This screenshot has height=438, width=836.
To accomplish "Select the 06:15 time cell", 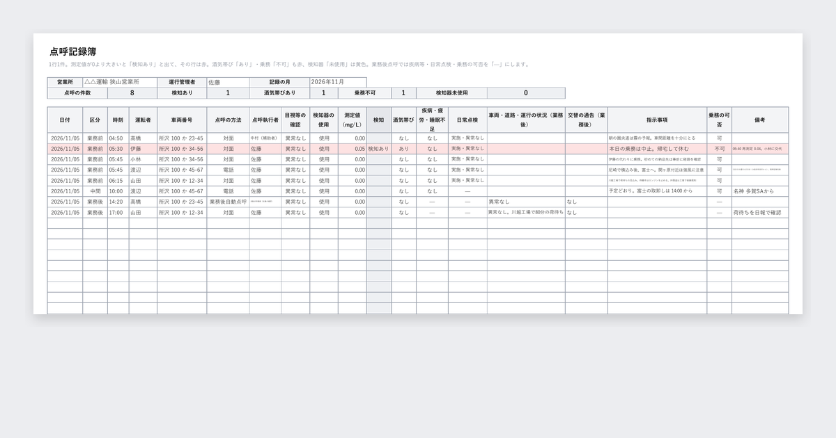I will 118,181.
